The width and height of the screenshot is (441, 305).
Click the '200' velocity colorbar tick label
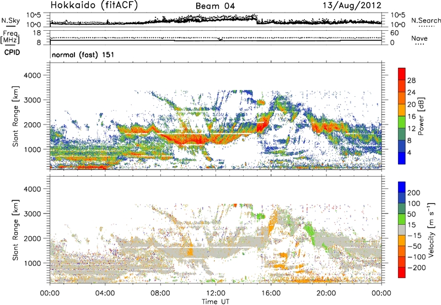[x=414, y=193]
